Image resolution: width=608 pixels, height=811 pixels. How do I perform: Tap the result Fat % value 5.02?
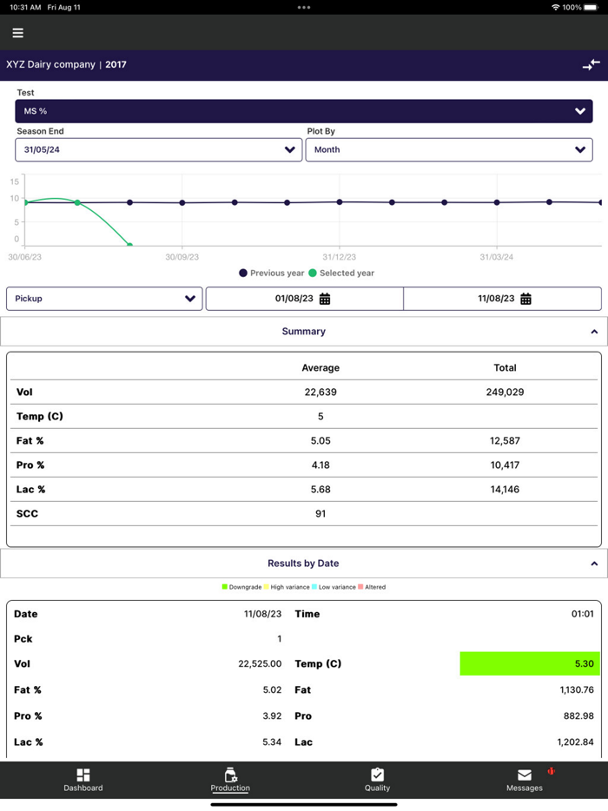point(272,690)
